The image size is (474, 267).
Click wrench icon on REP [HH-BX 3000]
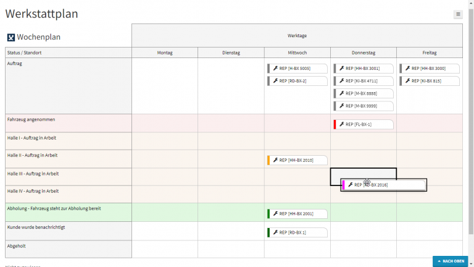coord(407,68)
